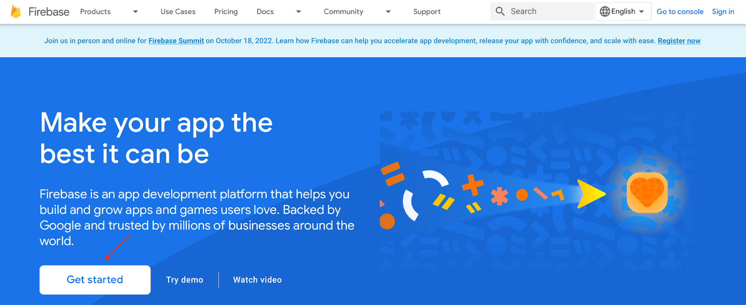746x305 pixels.
Task: Click the orange heart app icon
Action: coord(647,192)
